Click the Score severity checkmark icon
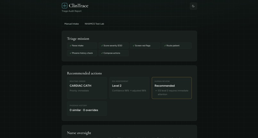The height and width of the screenshot is (138, 258). pos(102,46)
